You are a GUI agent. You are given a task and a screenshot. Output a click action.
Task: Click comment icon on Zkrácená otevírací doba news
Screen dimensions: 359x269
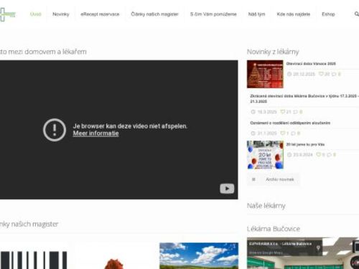point(296,112)
